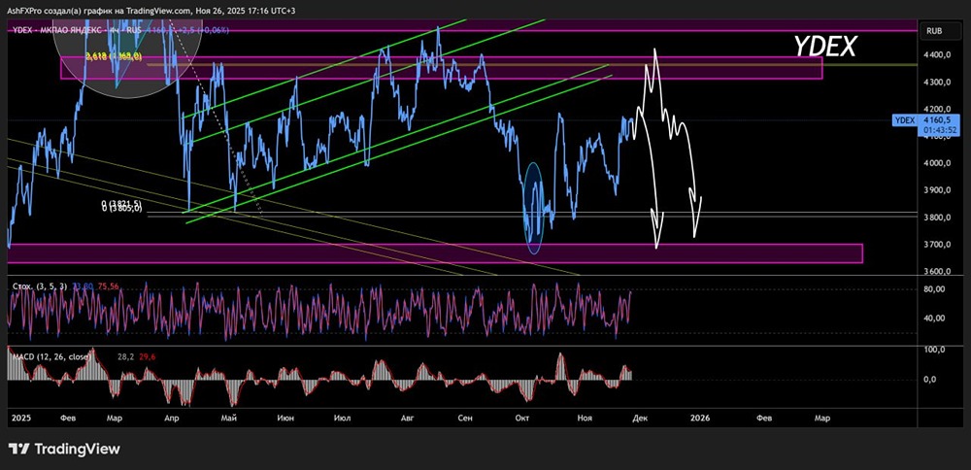Click the Ноя label on time axis
971x470 pixels.
584,419
